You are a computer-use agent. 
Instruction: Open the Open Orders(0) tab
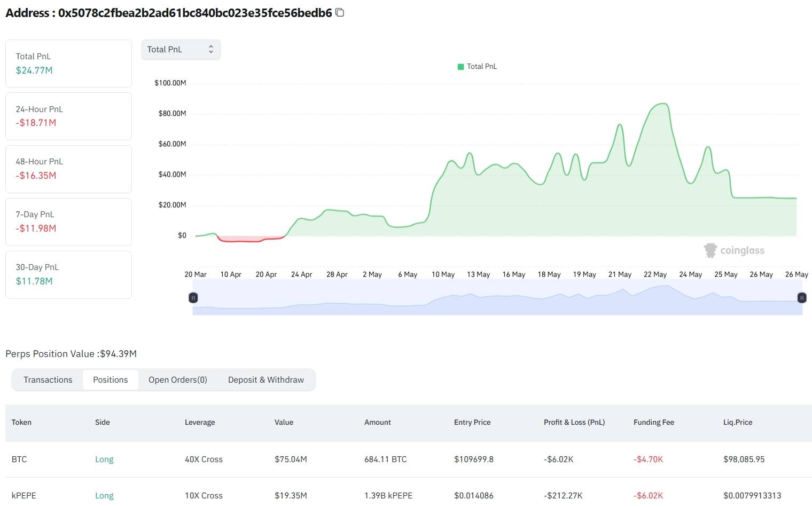pos(177,379)
